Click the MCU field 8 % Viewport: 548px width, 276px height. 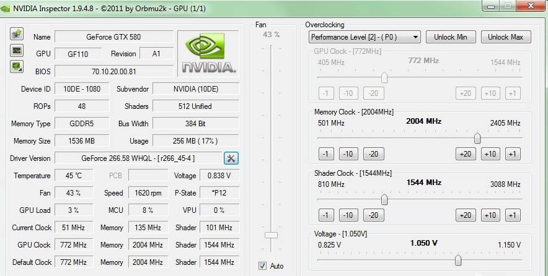click(148, 210)
